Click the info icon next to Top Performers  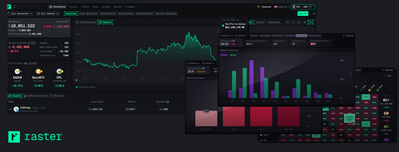tap(25, 63)
